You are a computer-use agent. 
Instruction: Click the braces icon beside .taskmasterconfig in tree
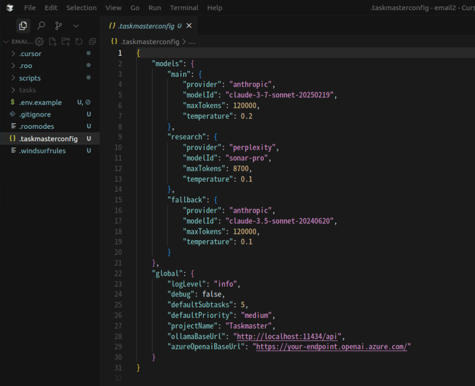click(13, 138)
